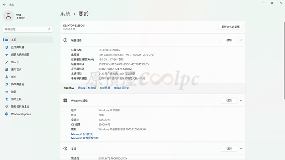Viewport: 285px width, 160px height.
Task: Open 遊戲 settings page
Action: 28,92
